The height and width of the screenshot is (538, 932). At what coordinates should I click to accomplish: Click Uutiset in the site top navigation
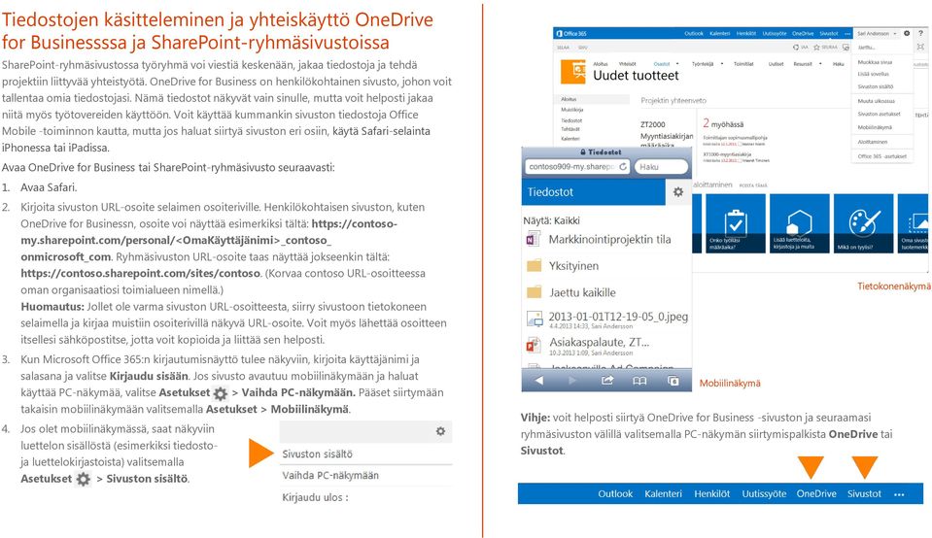(x=776, y=64)
